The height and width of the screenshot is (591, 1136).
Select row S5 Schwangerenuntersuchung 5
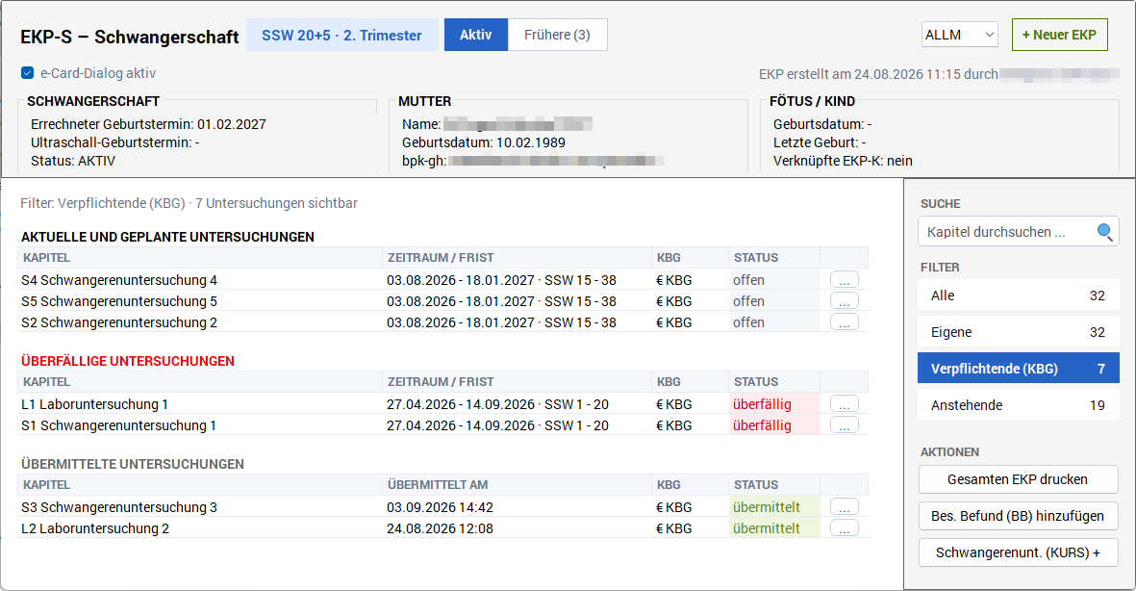click(x=442, y=301)
